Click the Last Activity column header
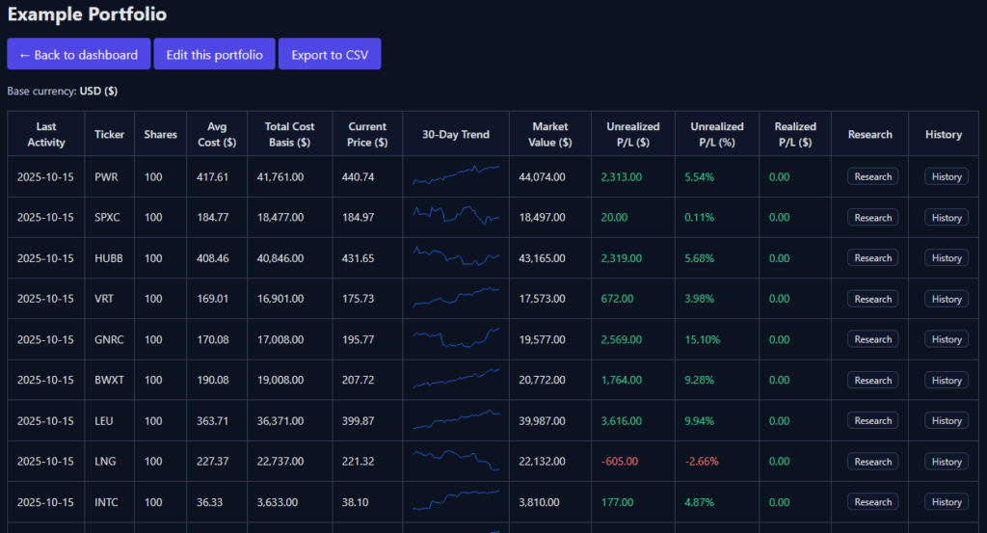 point(46,134)
